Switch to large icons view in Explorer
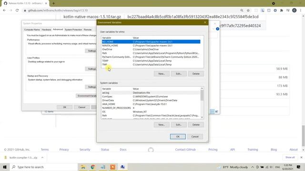The width and height of the screenshot is (305, 171). click(x=217, y=111)
